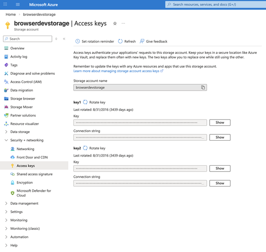
Task: Click browserdevstorage breadcrumb link
Action: tap(39, 14)
